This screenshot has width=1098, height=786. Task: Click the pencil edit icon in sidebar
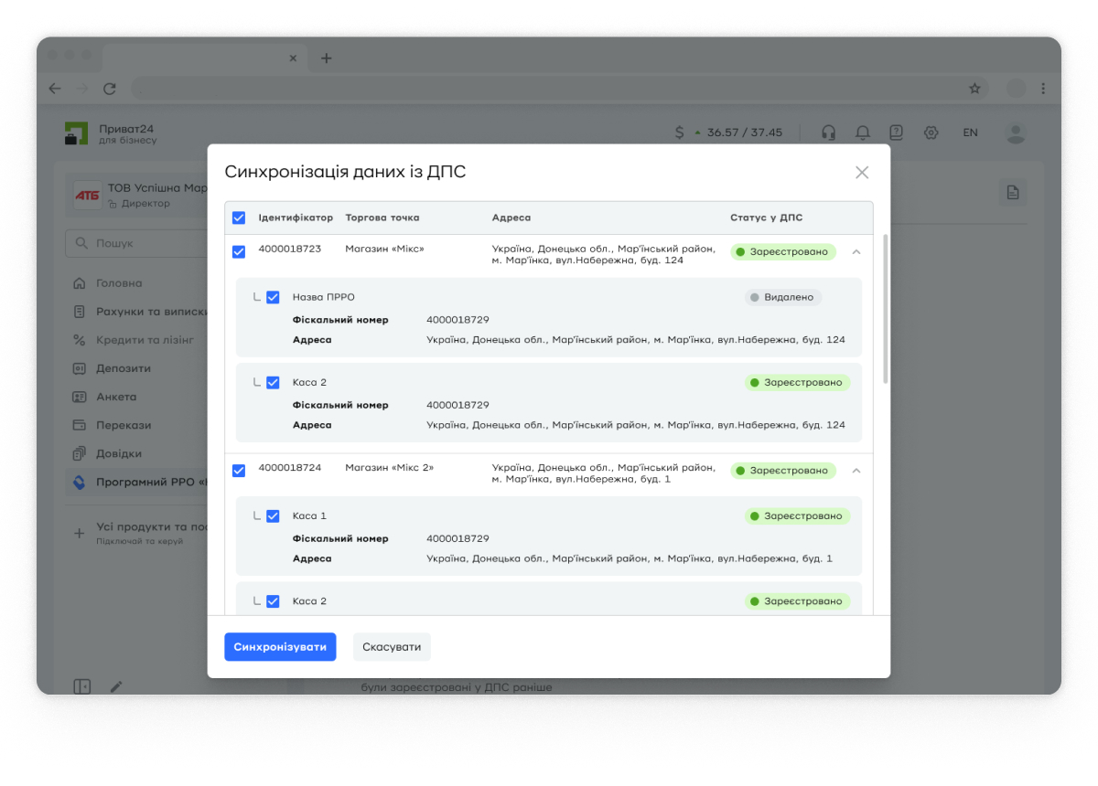pyautogui.click(x=116, y=686)
